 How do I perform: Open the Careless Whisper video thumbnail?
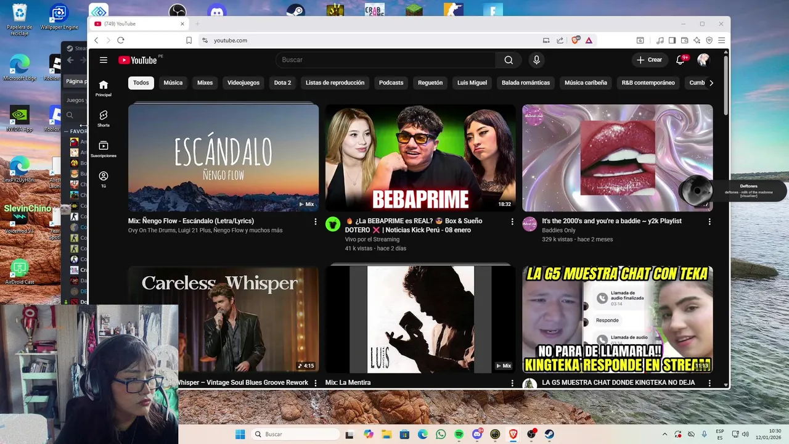[248, 319]
